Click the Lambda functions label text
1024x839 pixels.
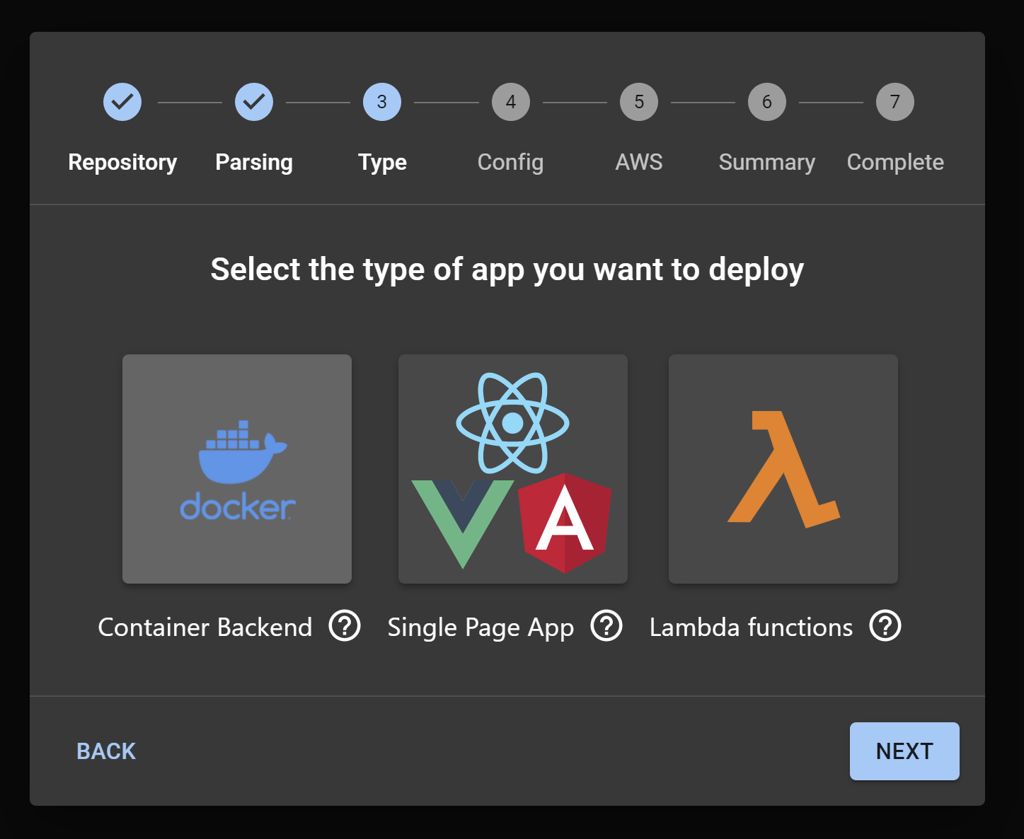(x=752, y=627)
